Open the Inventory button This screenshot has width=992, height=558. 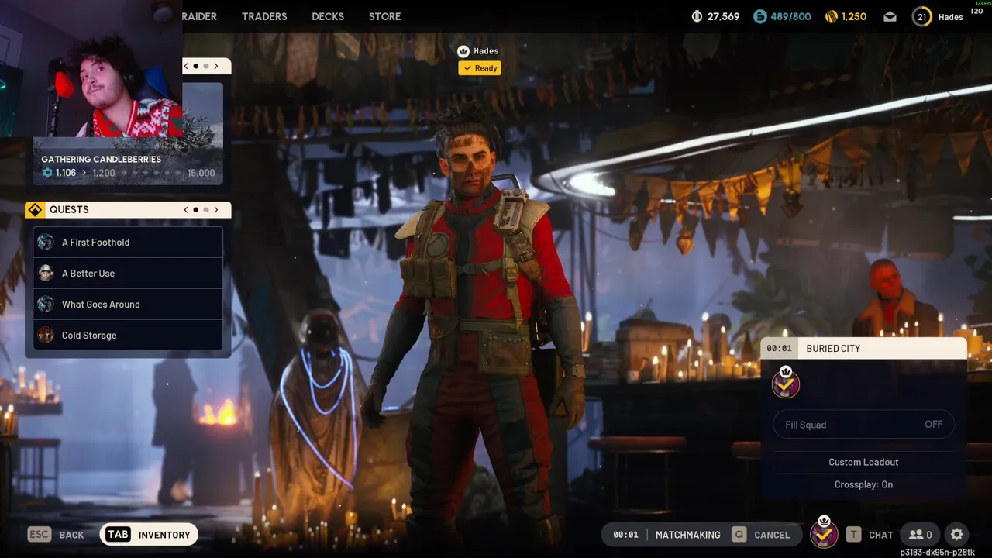click(x=149, y=534)
